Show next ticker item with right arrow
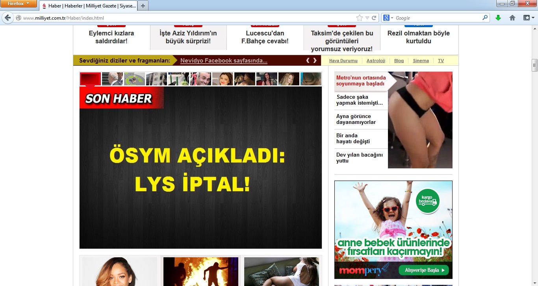Image resolution: width=538 pixels, height=286 pixels. click(315, 61)
